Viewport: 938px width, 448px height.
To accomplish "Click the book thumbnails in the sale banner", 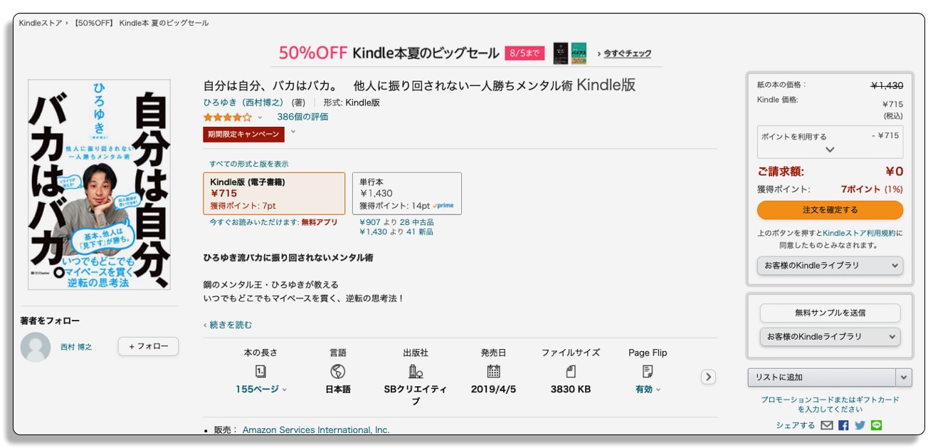I will tap(570, 53).
